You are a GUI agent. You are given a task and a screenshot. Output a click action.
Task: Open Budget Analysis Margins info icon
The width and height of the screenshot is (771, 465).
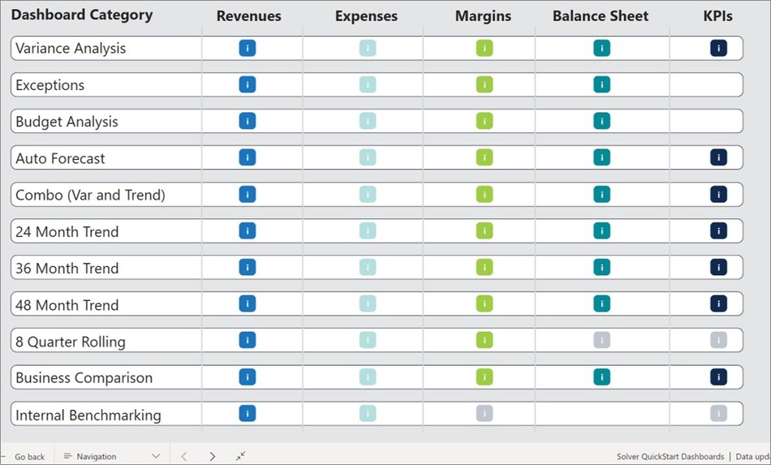click(485, 121)
